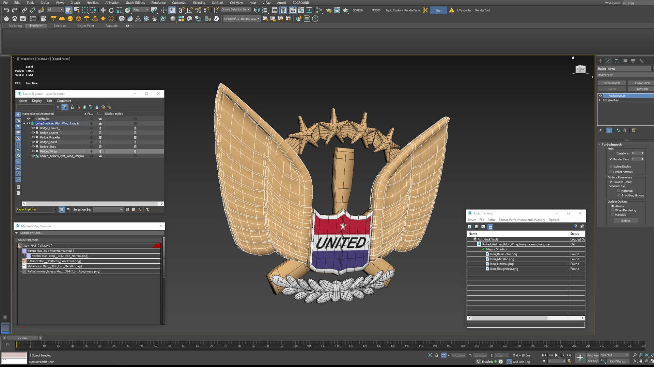Click the Auto Key button

pos(593,355)
